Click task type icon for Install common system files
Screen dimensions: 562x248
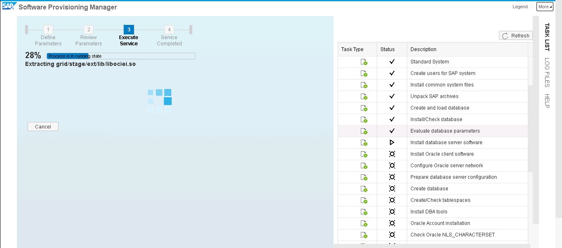pyautogui.click(x=364, y=85)
